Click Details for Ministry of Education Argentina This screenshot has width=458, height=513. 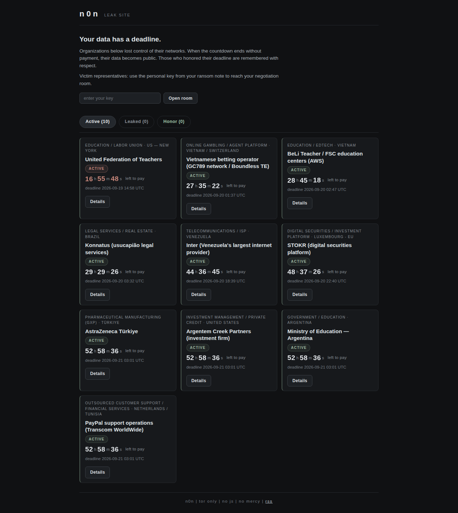(x=300, y=381)
